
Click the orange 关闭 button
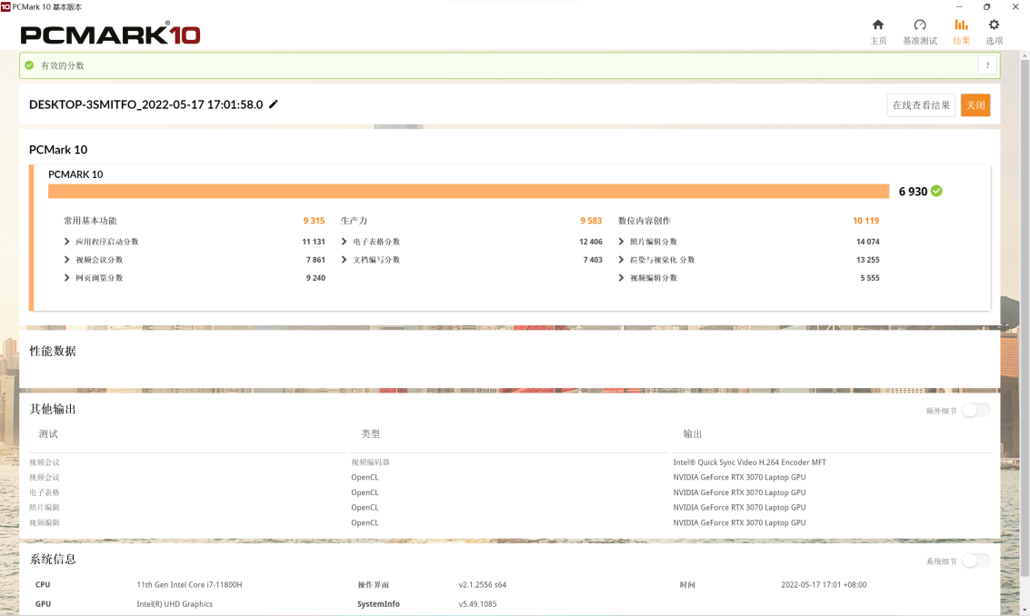tap(975, 105)
